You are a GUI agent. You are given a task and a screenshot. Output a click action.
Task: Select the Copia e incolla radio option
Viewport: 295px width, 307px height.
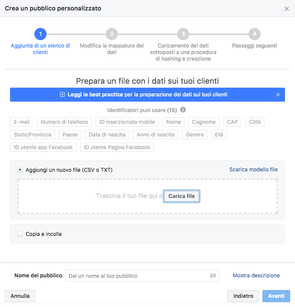coord(20,234)
